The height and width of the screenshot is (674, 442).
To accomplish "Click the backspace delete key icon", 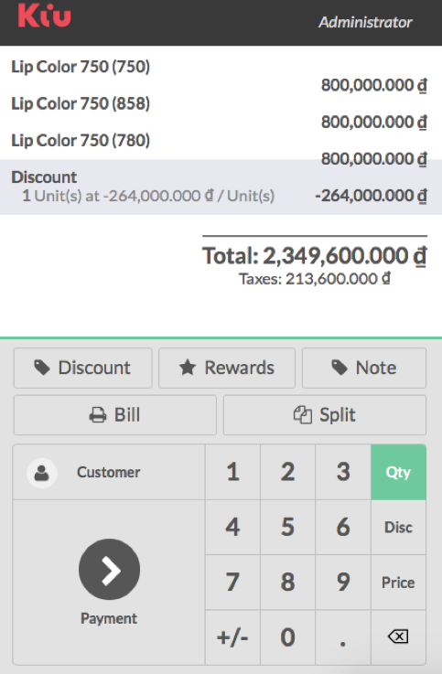I will [398, 637].
